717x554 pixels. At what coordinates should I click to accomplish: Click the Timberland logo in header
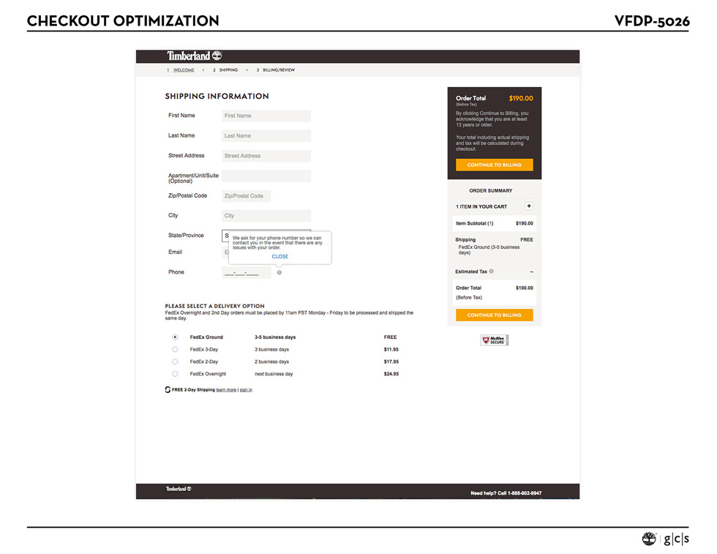195,56
